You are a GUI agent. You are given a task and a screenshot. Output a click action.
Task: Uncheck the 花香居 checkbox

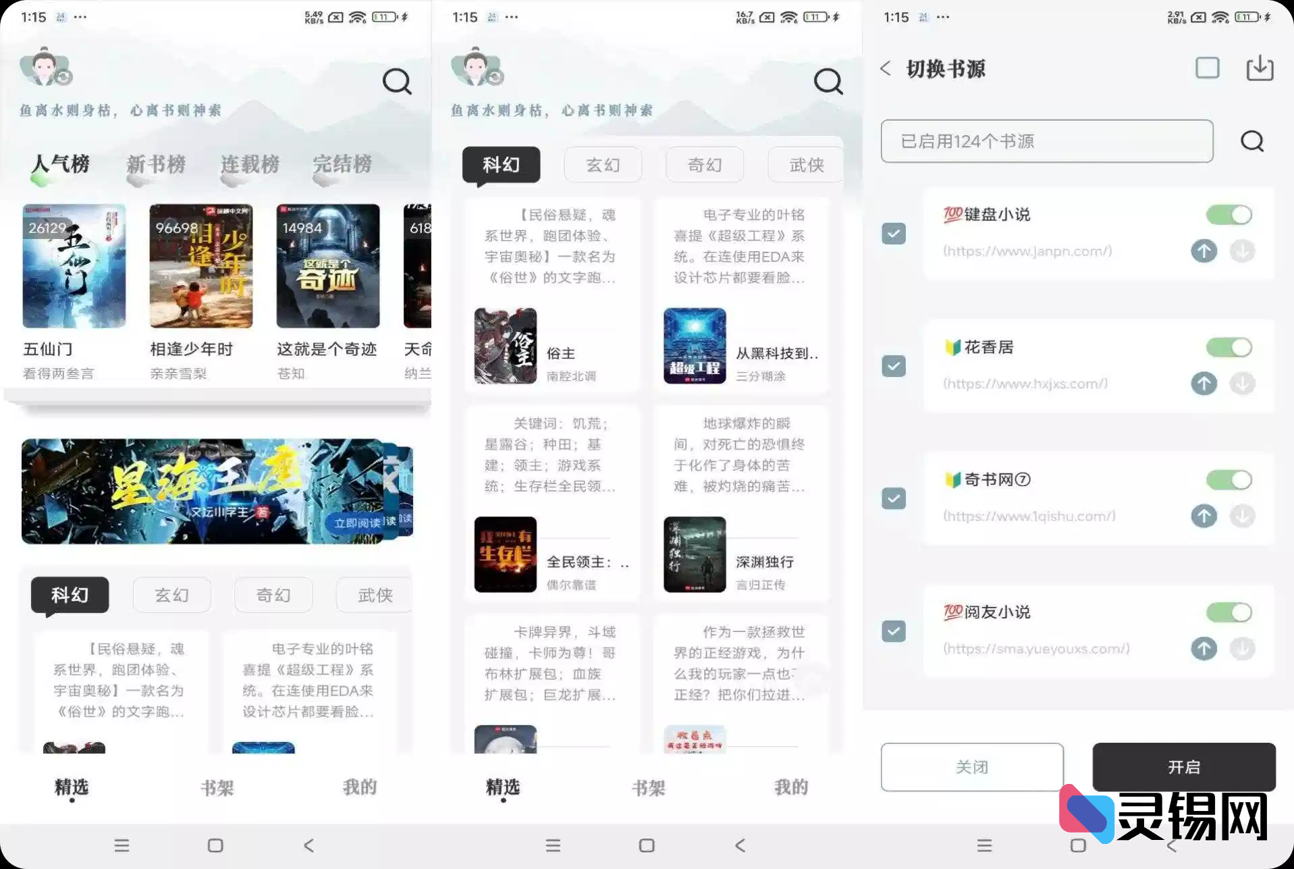click(x=894, y=366)
